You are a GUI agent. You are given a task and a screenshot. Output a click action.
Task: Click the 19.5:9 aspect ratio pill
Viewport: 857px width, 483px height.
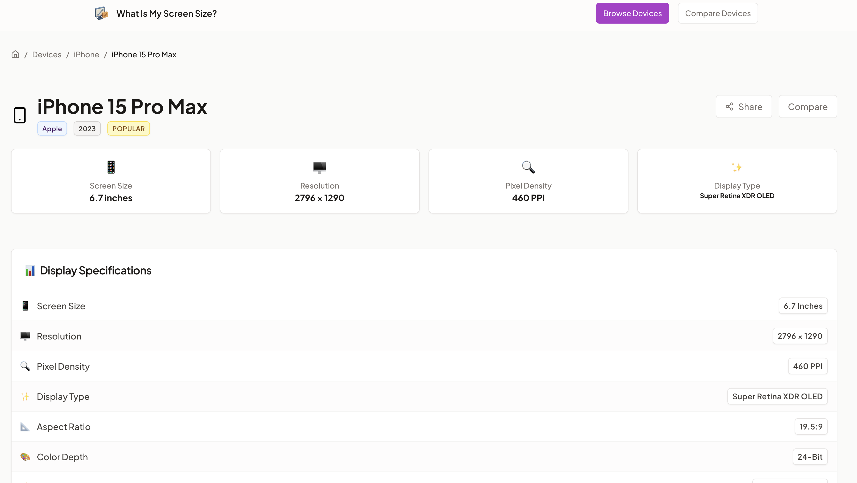pos(811,427)
